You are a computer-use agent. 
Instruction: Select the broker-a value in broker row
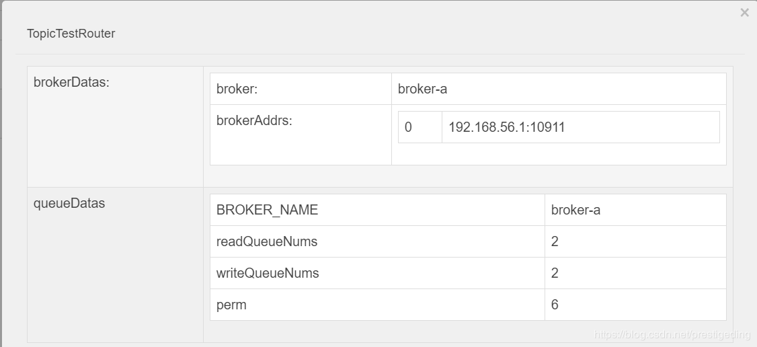422,89
